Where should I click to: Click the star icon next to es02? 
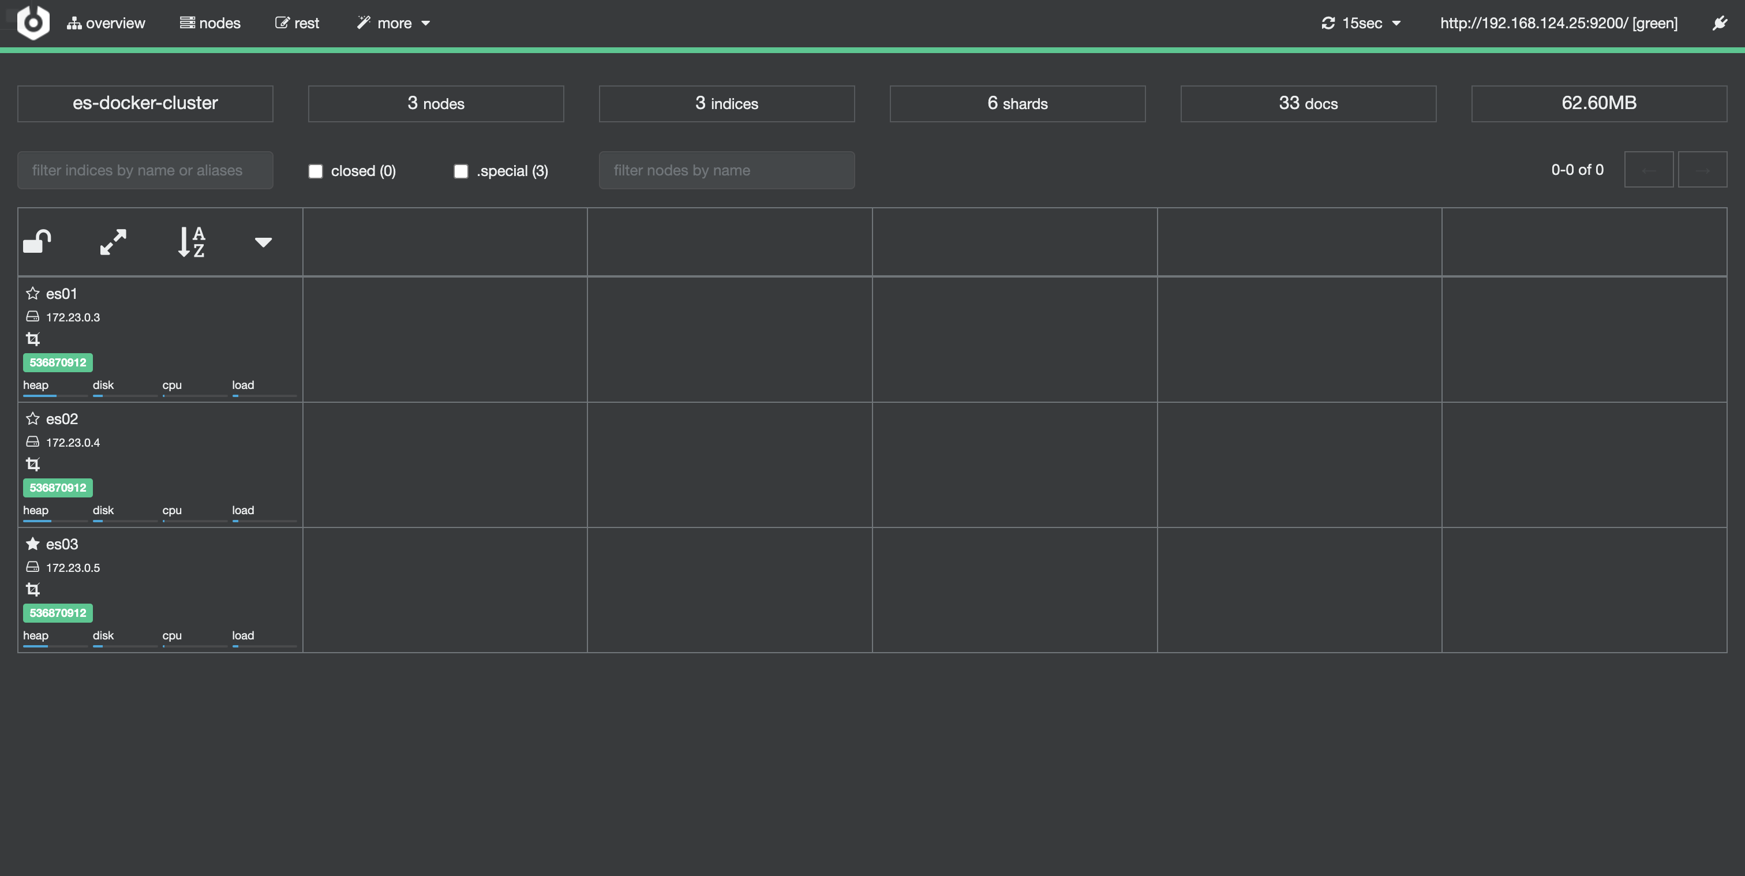(x=32, y=419)
